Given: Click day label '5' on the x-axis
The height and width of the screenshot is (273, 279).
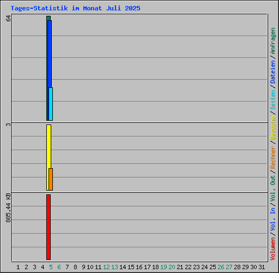Looking at the screenshot, I should pos(51,267).
